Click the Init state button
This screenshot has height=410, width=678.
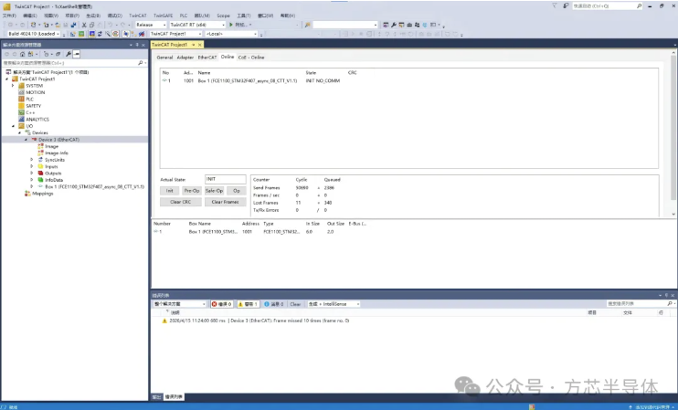170,191
